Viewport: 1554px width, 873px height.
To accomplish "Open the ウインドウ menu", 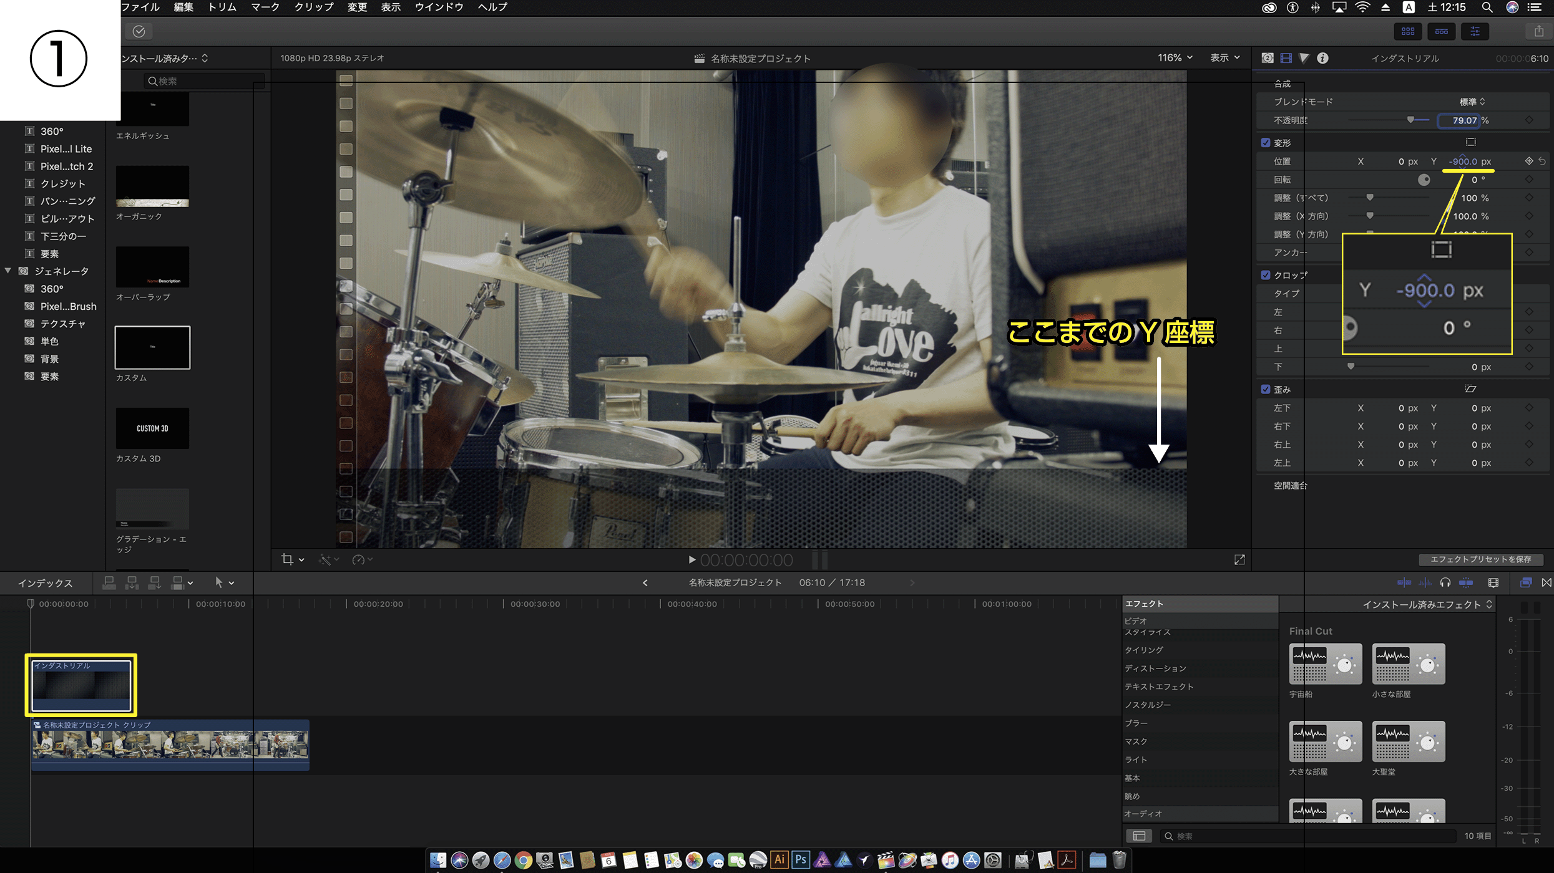I will [439, 7].
